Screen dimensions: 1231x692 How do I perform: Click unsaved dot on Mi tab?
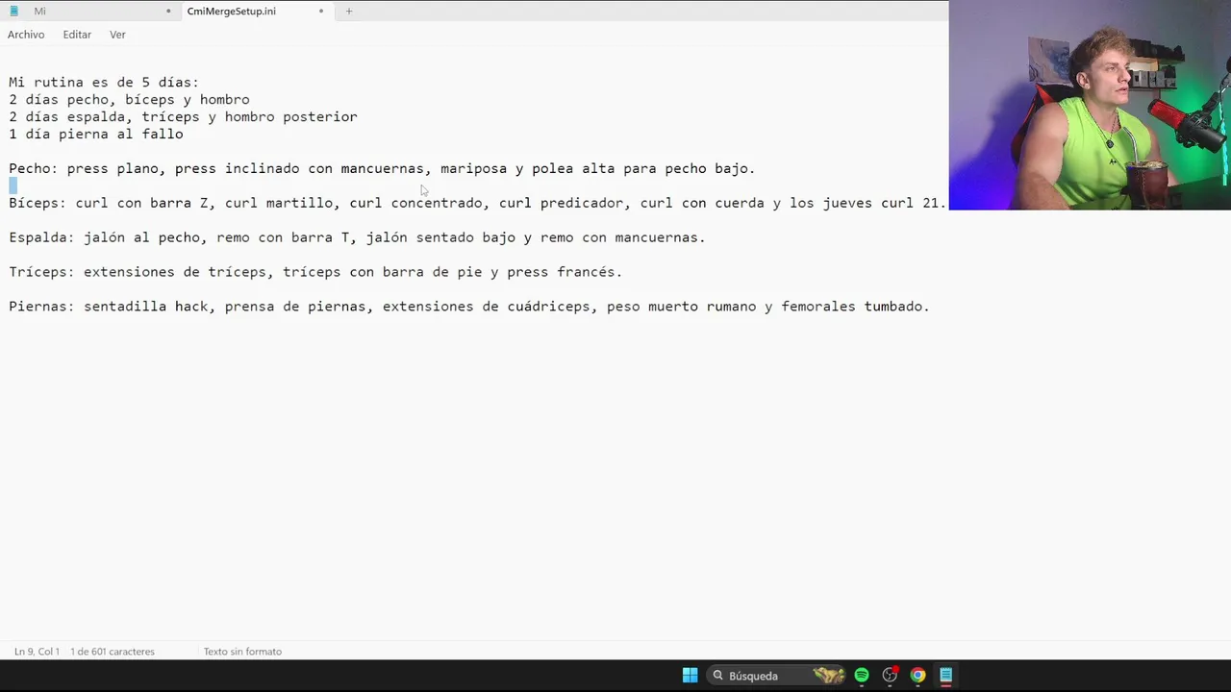pyautogui.click(x=168, y=12)
